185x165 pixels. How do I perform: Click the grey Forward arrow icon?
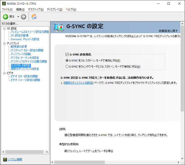pyautogui.click(x=23, y=17)
